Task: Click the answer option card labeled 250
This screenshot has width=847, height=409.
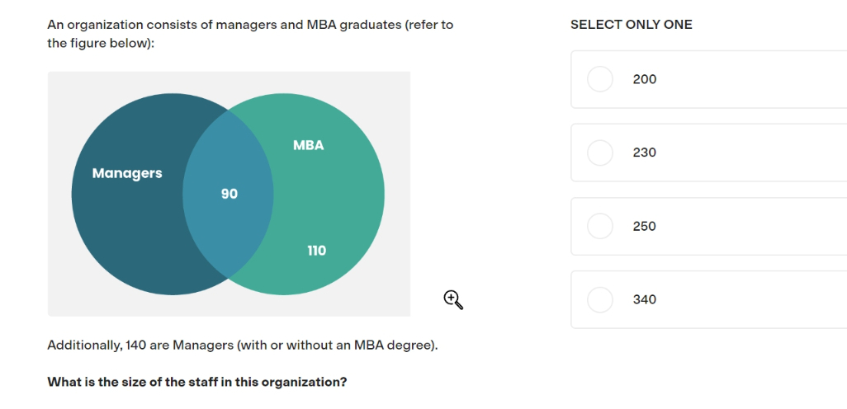Action: [708, 226]
